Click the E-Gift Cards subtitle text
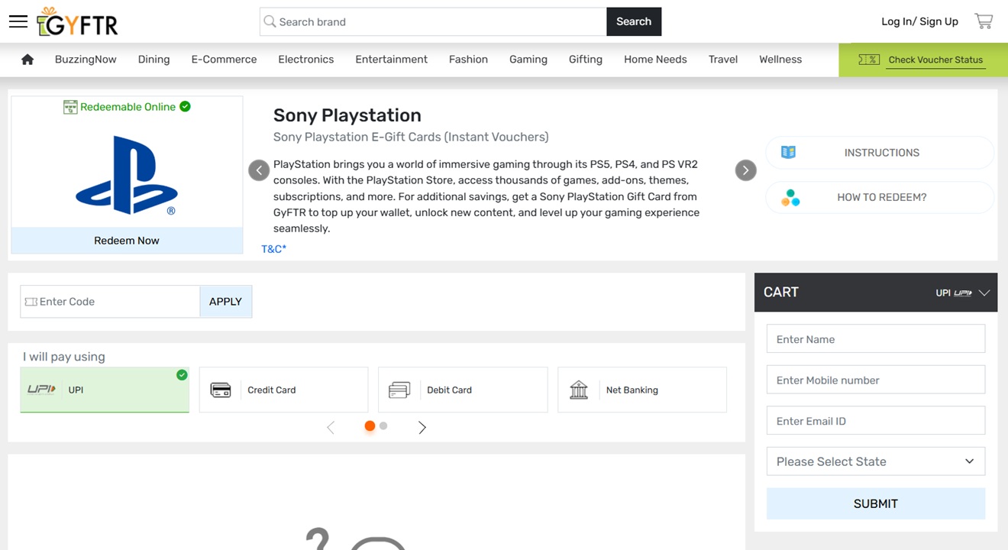Screen dimensions: 1008x550 [411, 137]
